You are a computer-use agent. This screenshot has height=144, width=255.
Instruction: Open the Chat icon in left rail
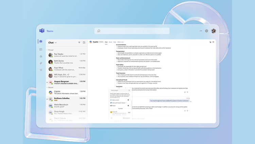(x=41, y=42)
